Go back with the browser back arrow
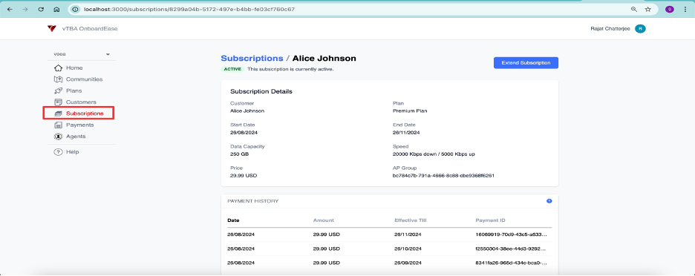 click(x=10, y=9)
